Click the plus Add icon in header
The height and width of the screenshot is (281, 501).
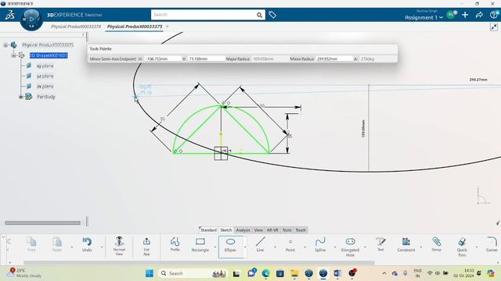pyautogui.click(x=465, y=15)
